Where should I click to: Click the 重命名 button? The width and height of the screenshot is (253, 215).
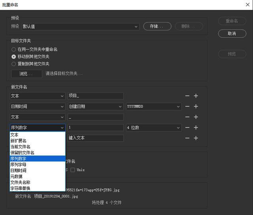232,21
